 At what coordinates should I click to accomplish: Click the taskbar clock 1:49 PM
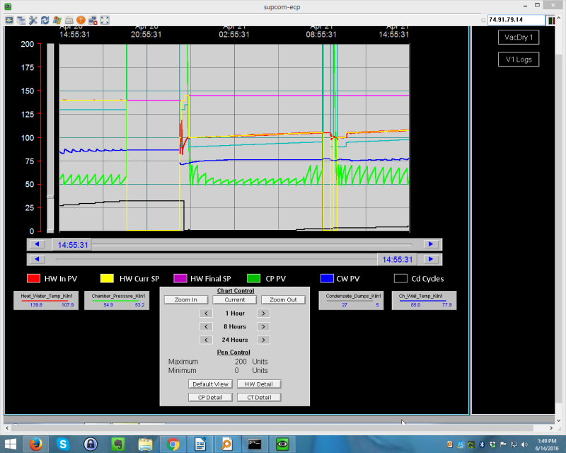546,441
